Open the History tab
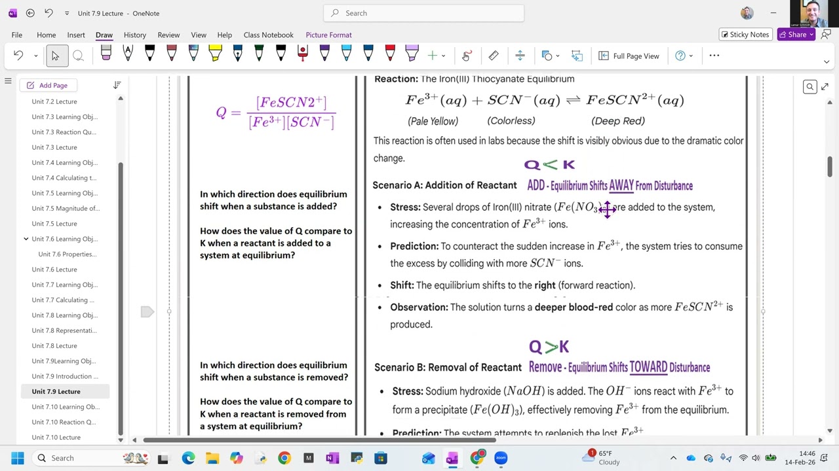 (135, 35)
